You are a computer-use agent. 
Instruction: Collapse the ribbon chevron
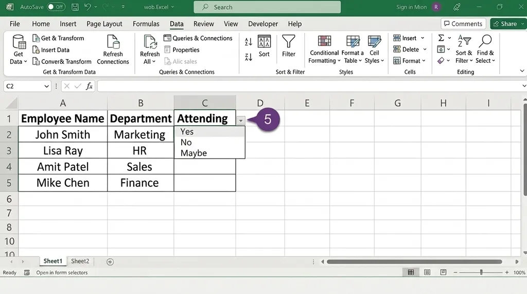(x=522, y=71)
